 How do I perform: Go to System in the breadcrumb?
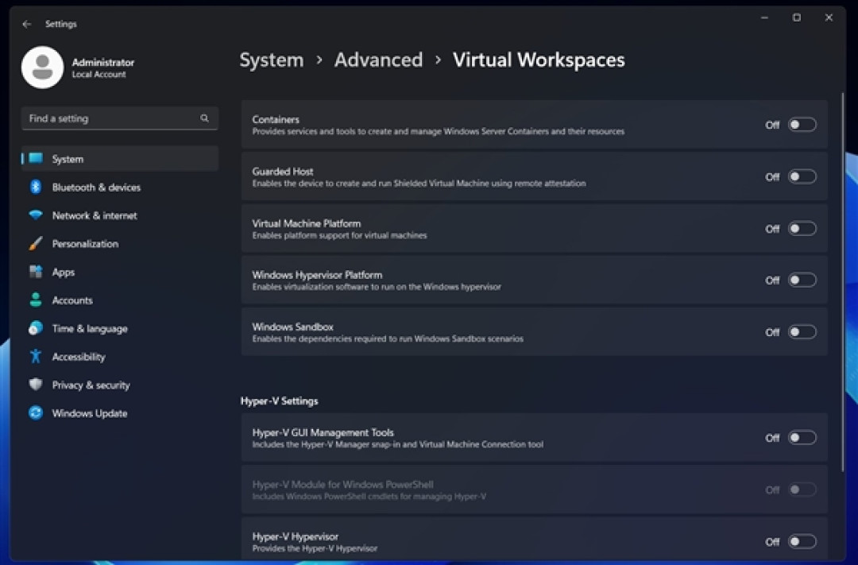(x=272, y=60)
